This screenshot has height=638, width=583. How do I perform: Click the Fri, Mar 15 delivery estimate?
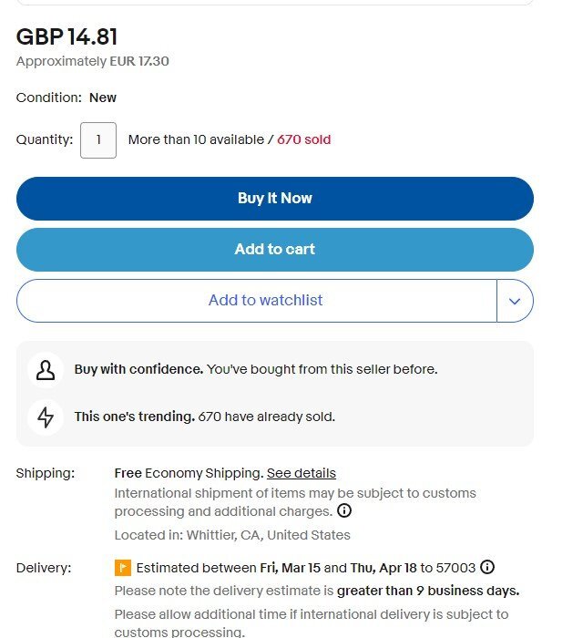pyautogui.click(x=291, y=568)
